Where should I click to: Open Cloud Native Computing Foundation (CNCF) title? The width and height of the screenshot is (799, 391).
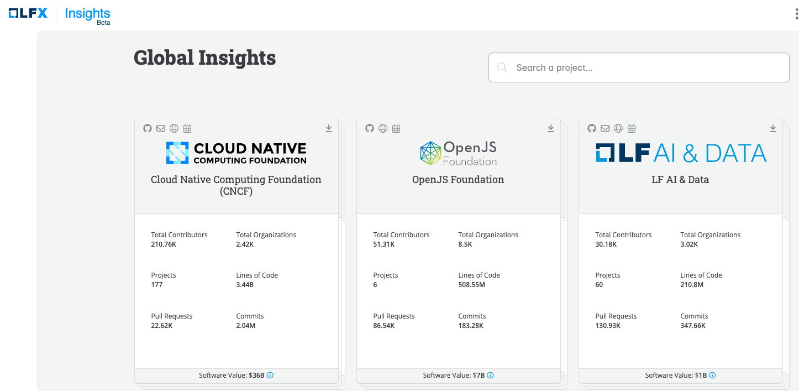tap(236, 185)
